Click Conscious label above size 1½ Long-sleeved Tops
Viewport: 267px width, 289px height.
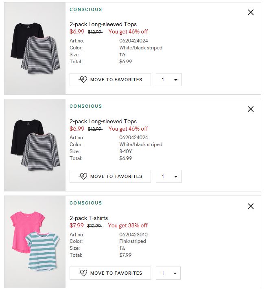(86, 9)
